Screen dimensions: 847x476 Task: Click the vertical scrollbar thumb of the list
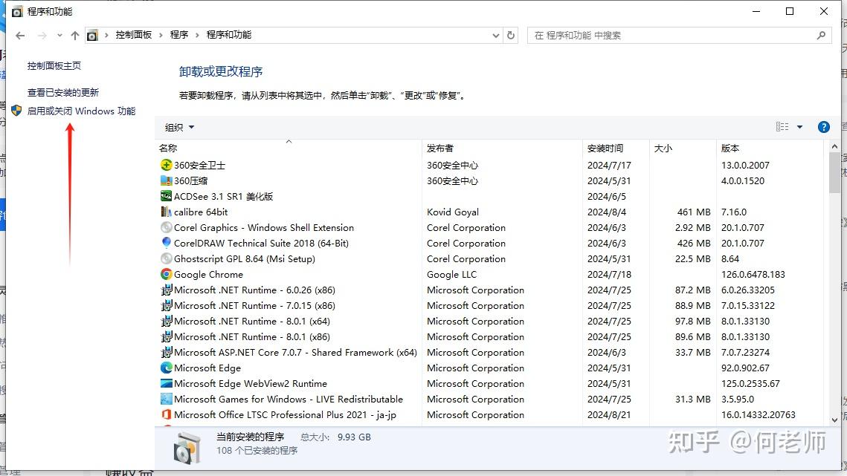[834, 172]
